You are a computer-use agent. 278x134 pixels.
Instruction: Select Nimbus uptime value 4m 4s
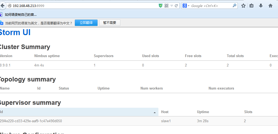[39, 65]
